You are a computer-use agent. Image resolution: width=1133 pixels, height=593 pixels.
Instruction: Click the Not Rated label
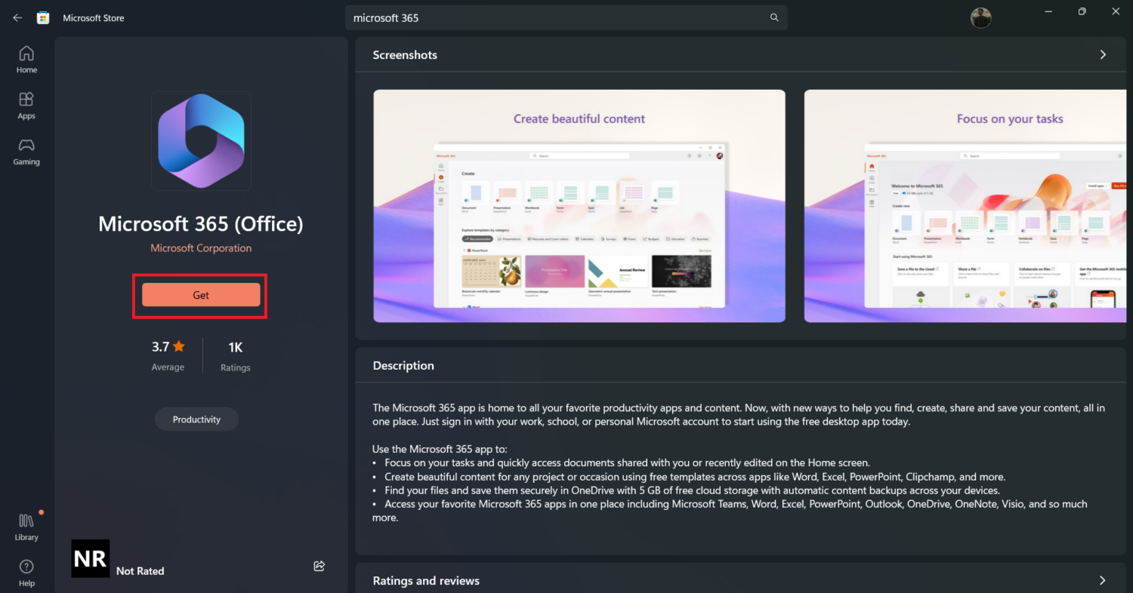(140, 571)
